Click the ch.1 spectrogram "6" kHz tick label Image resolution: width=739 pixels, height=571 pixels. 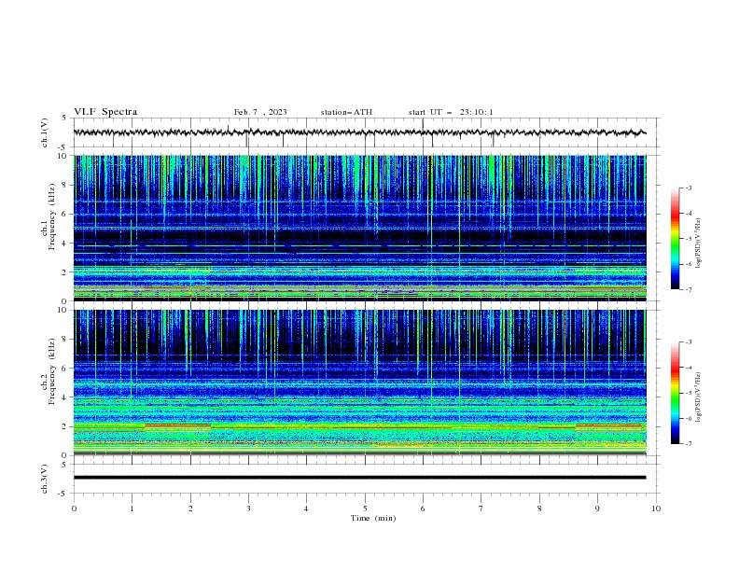tap(64, 214)
